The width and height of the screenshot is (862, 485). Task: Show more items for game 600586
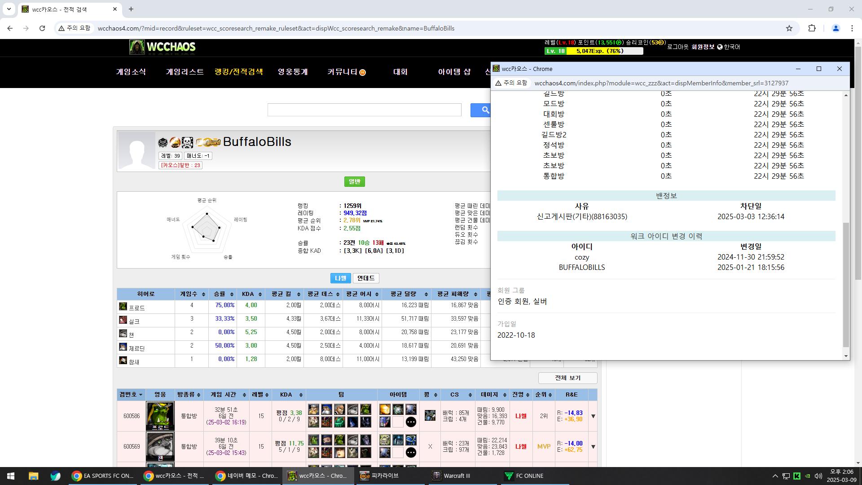coord(411,422)
